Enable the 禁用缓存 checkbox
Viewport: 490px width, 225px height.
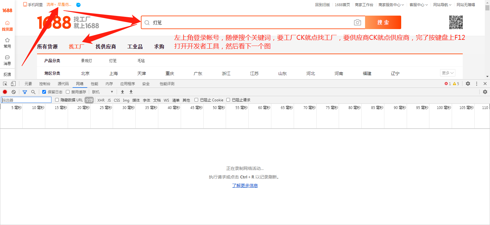tap(68, 92)
